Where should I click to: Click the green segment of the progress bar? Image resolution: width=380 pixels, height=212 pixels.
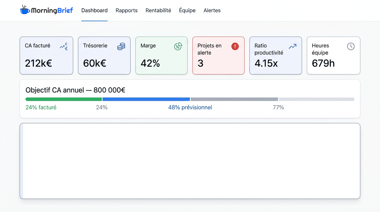[64, 99]
